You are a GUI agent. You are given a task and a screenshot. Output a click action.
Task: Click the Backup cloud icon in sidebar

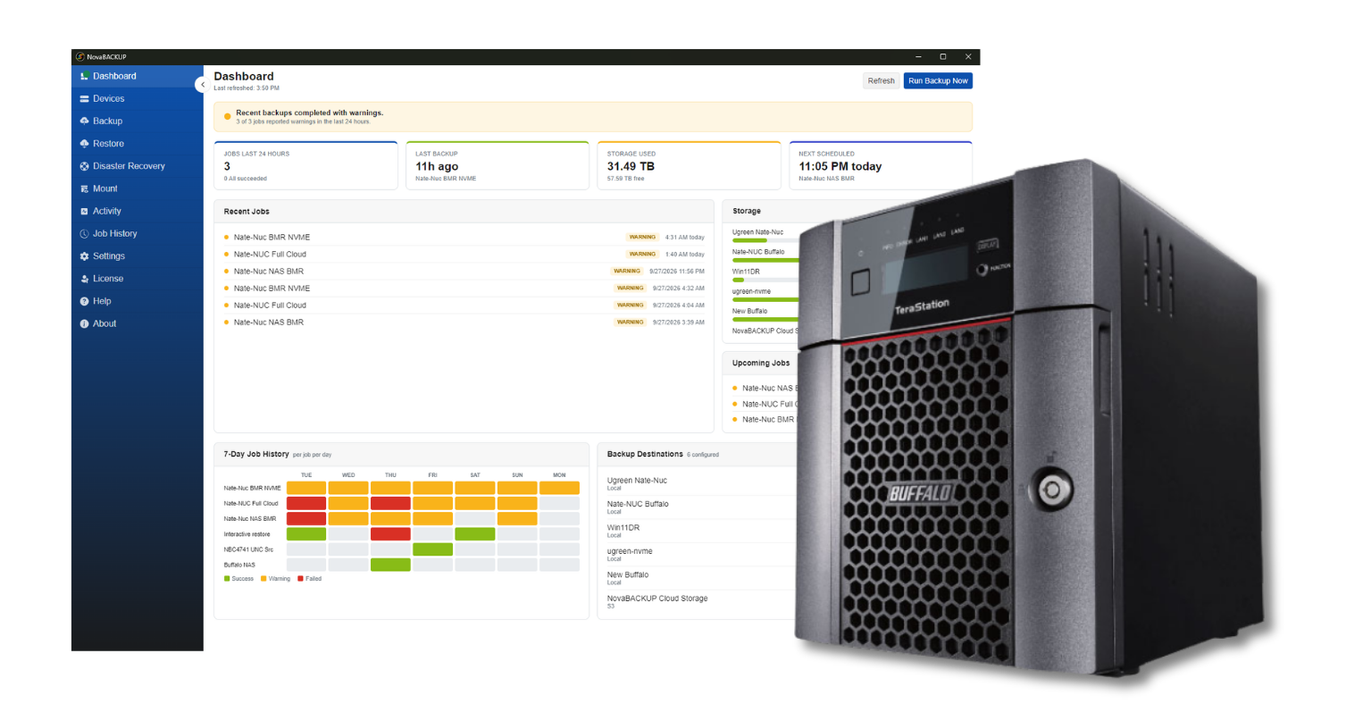(x=84, y=121)
